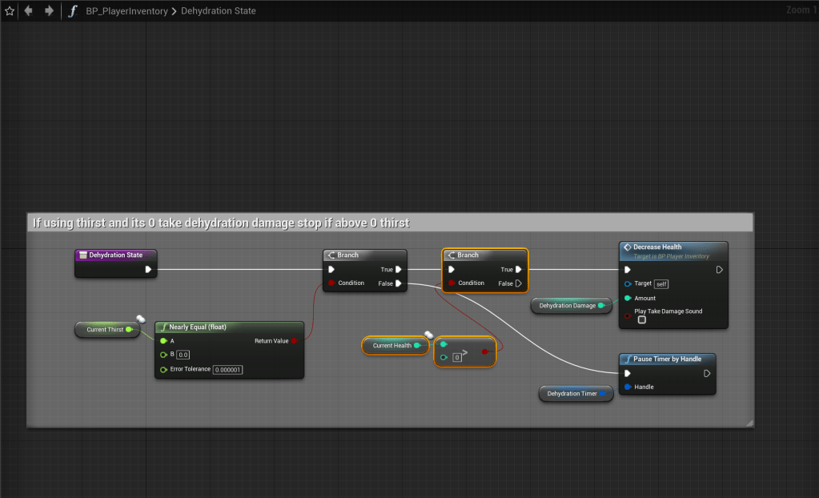
Task: Click the B value field on Nearly Equal
Action: pos(183,355)
